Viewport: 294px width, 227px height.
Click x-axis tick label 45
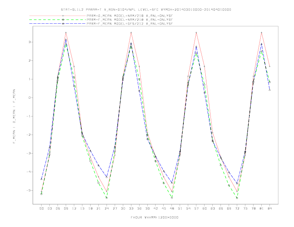[164, 208]
